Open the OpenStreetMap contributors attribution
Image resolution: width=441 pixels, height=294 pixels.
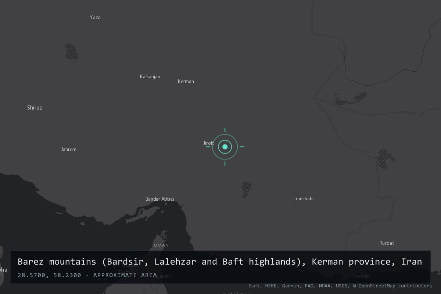pyautogui.click(x=392, y=286)
